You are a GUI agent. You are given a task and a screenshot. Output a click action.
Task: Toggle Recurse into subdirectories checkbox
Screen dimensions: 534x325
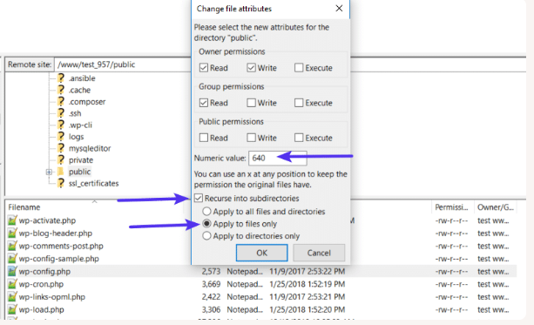point(199,198)
